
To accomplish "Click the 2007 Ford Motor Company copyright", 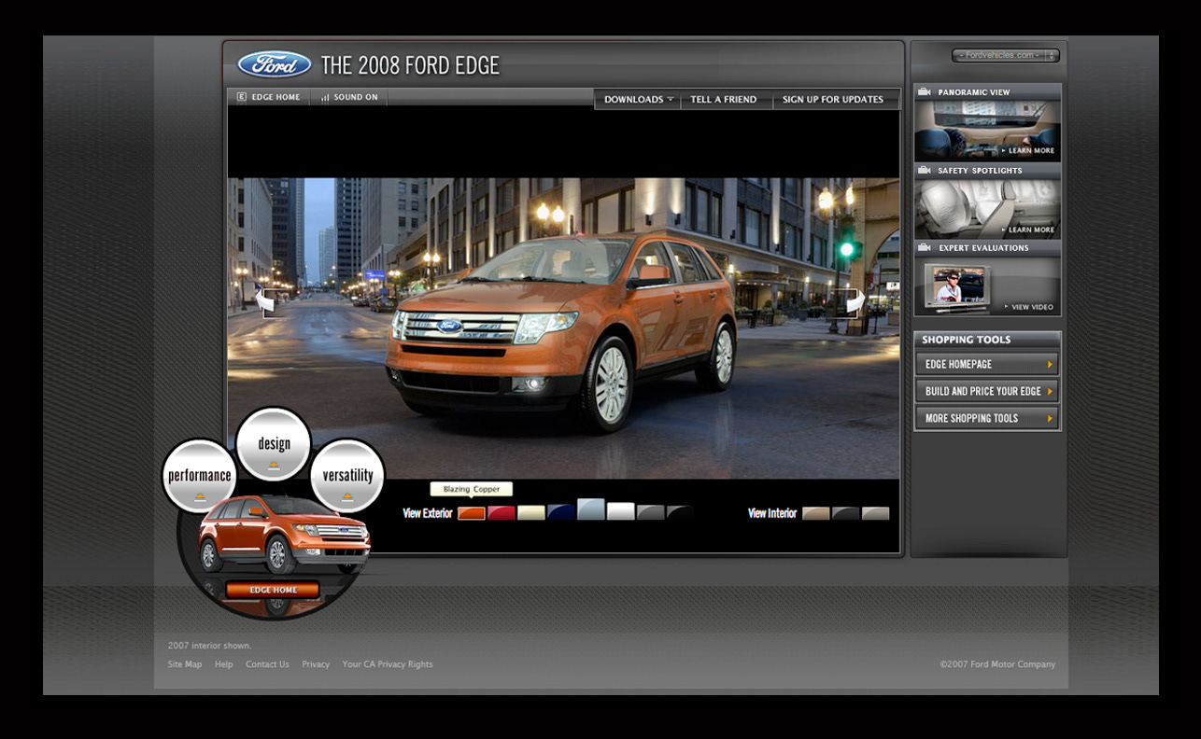I will pos(997,664).
